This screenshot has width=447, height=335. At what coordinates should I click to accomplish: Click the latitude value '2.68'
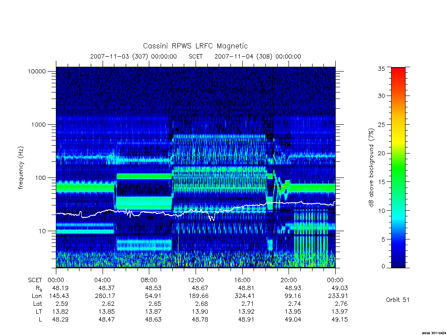[202, 304]
